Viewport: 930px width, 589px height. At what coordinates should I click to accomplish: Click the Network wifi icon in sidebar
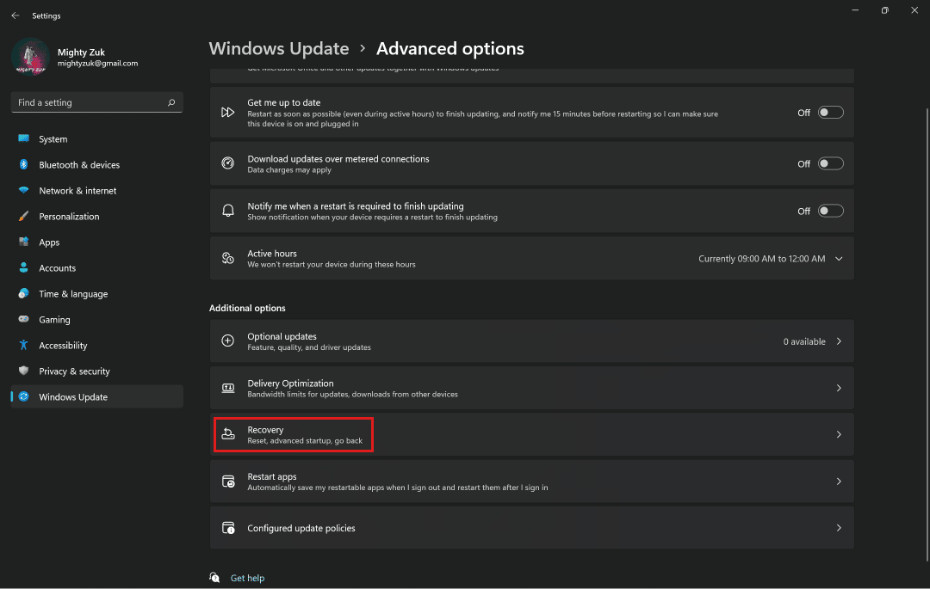24,190
